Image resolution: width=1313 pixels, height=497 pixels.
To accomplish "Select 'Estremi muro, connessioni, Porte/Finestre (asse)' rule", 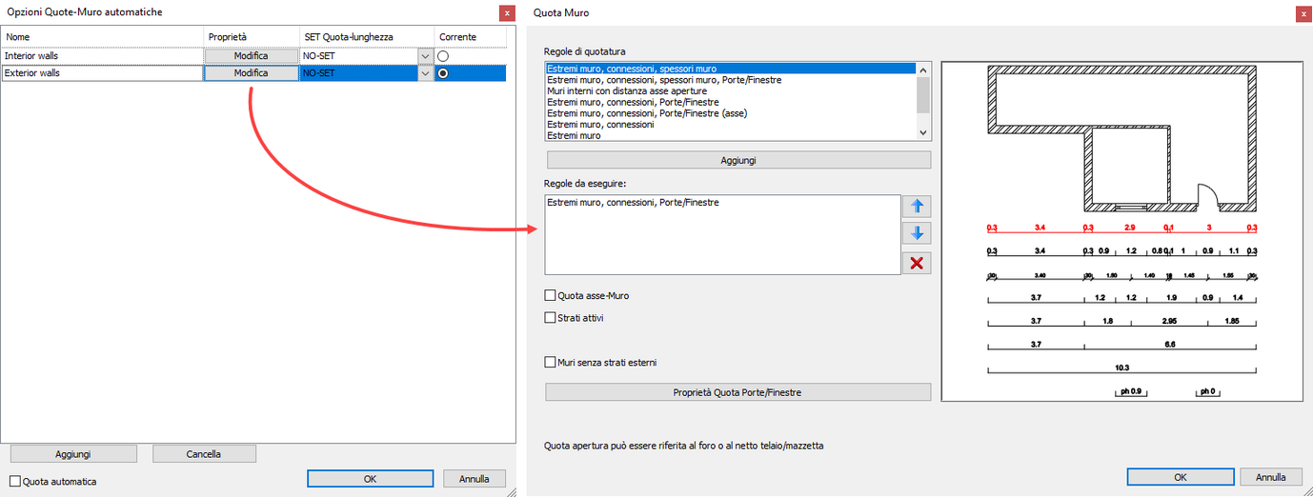I will click(x=647, y=113).
